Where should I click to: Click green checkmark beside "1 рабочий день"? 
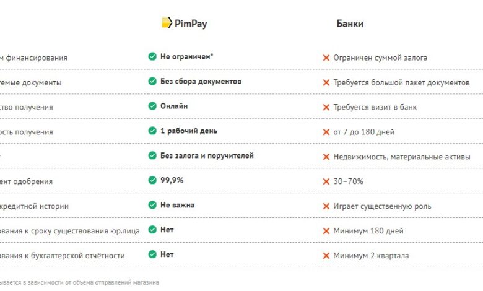152,131
